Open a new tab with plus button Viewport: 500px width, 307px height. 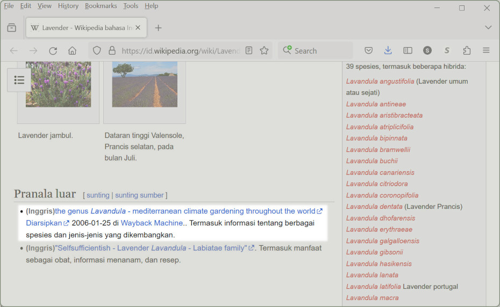[x=158, y=27]
